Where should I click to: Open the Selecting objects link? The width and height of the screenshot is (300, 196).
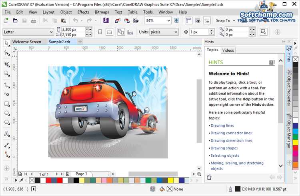[x=225, y=156]
